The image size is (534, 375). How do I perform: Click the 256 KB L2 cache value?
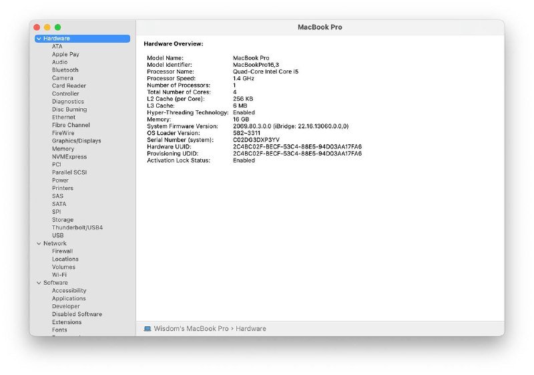243,99
